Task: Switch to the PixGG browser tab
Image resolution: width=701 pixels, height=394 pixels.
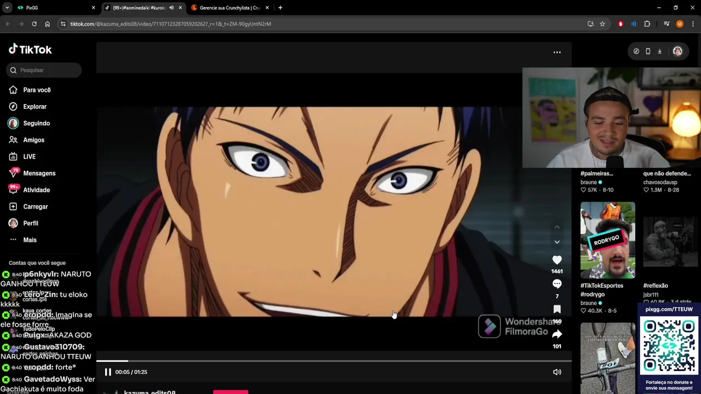Action: point(54,8)
